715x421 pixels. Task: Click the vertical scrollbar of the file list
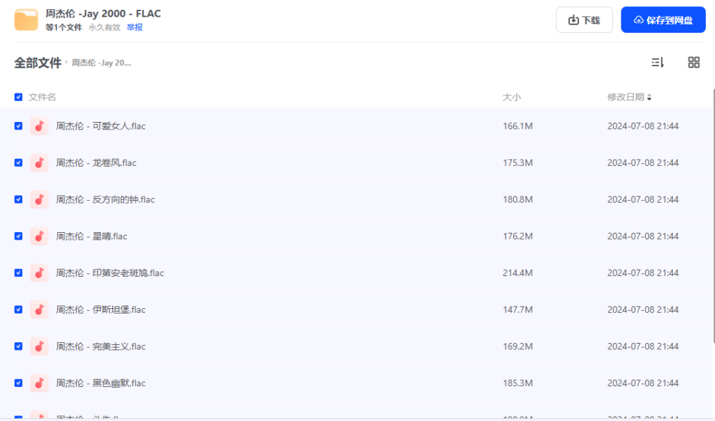[x=713, y=216]
